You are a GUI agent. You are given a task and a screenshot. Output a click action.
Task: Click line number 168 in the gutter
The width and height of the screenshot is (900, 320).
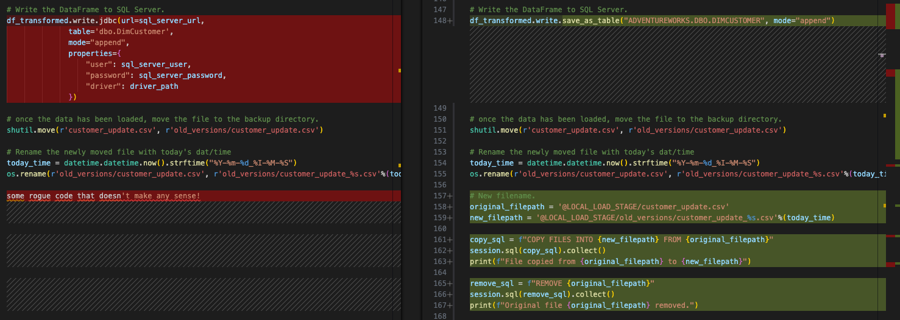[x=439, y=316]
